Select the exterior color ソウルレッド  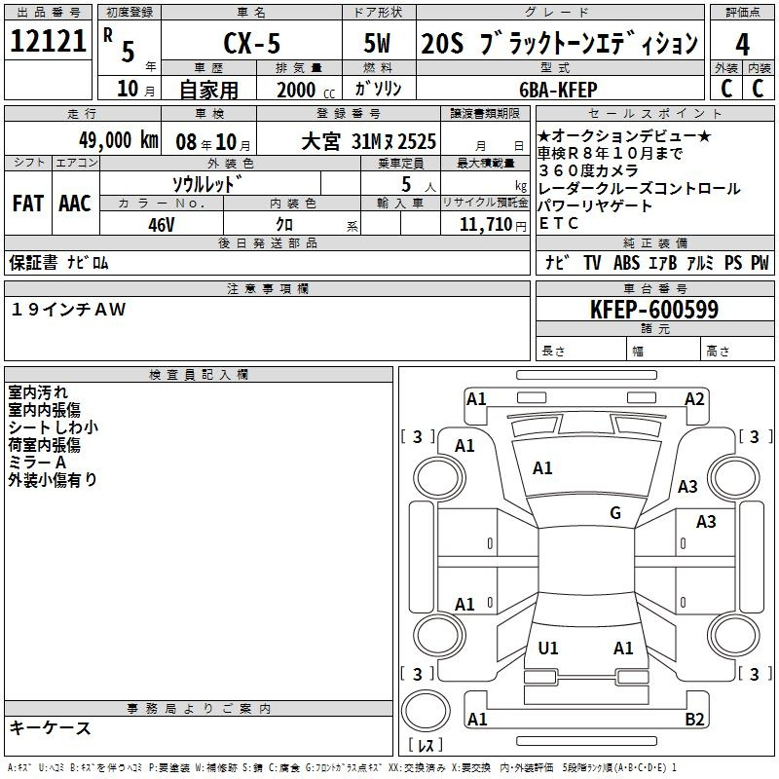[207, 184]
